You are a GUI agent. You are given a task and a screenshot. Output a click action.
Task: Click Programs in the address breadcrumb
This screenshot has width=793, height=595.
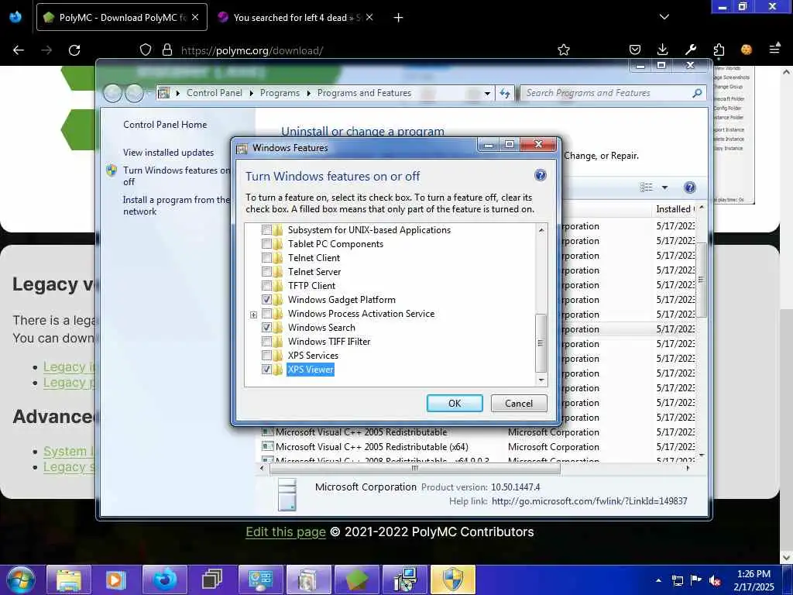click(x=280, y=93)
